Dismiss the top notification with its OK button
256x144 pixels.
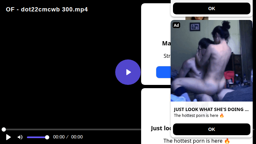pos(212,8)
